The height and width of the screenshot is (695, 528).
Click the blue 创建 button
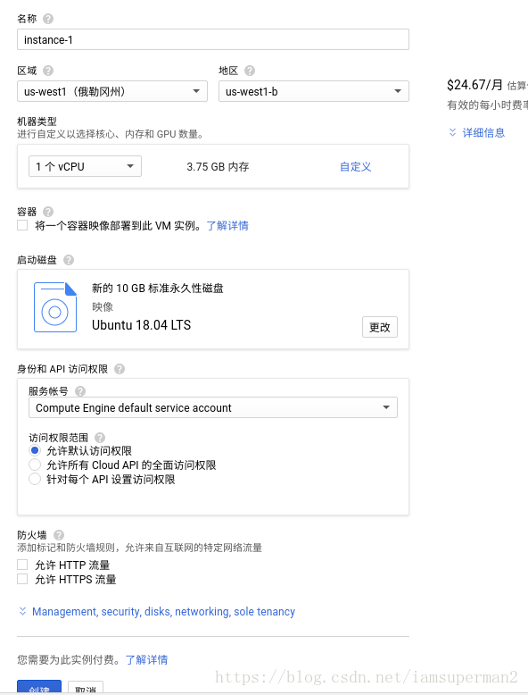click(39, 687)
